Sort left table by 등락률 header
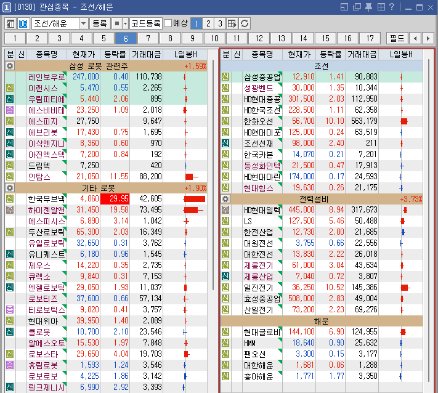The width and height of the screenshot is (438, 393). 115,54
